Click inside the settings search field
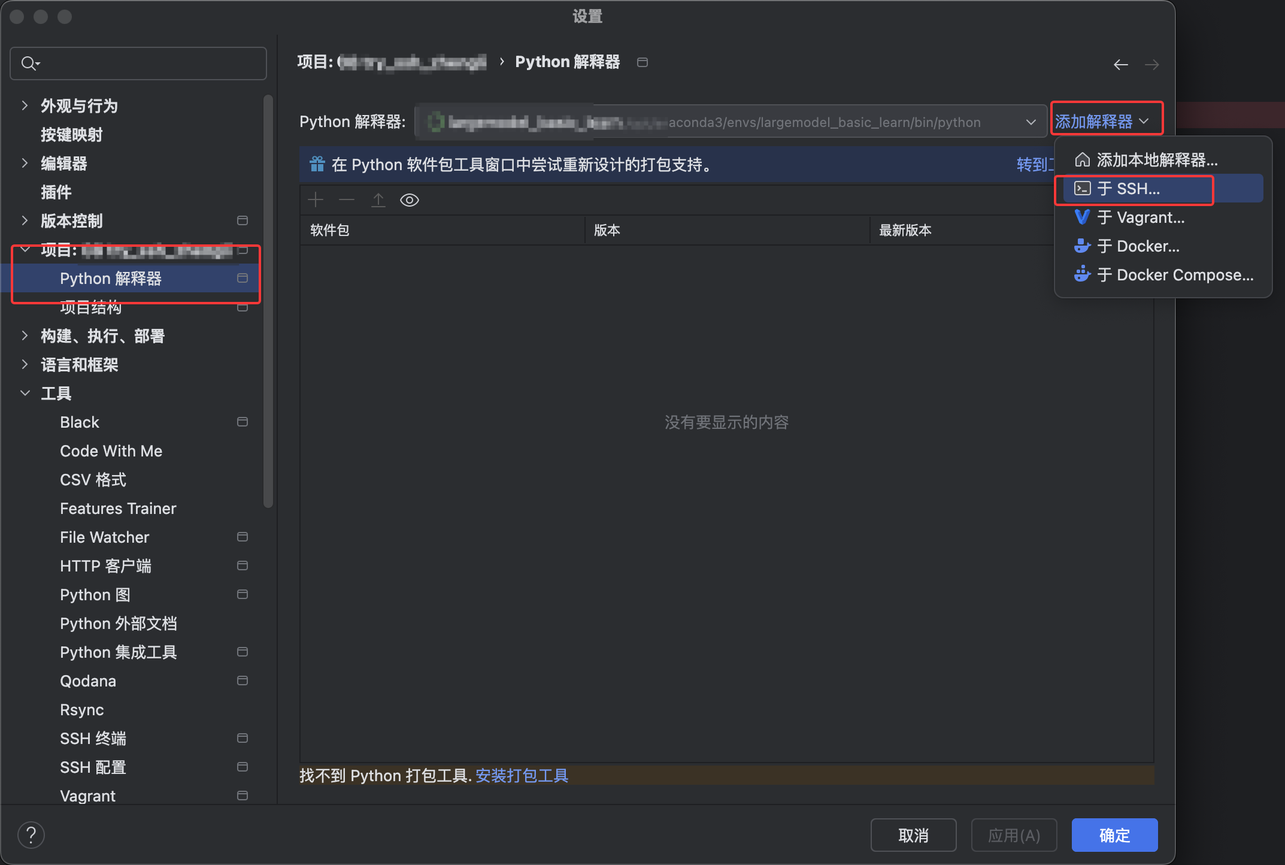The image size is (1285, 865). coord(138,63)
